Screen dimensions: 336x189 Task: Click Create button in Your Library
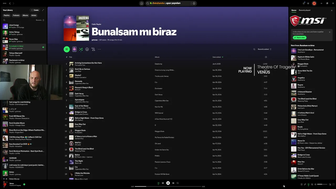pos(35,10)
